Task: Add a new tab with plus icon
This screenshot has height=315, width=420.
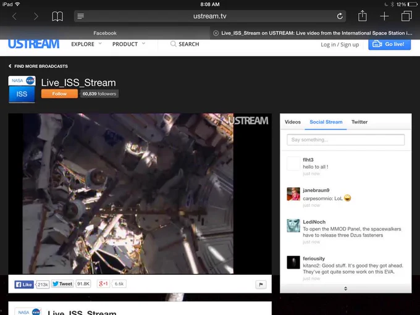Action: pos(384,16)
